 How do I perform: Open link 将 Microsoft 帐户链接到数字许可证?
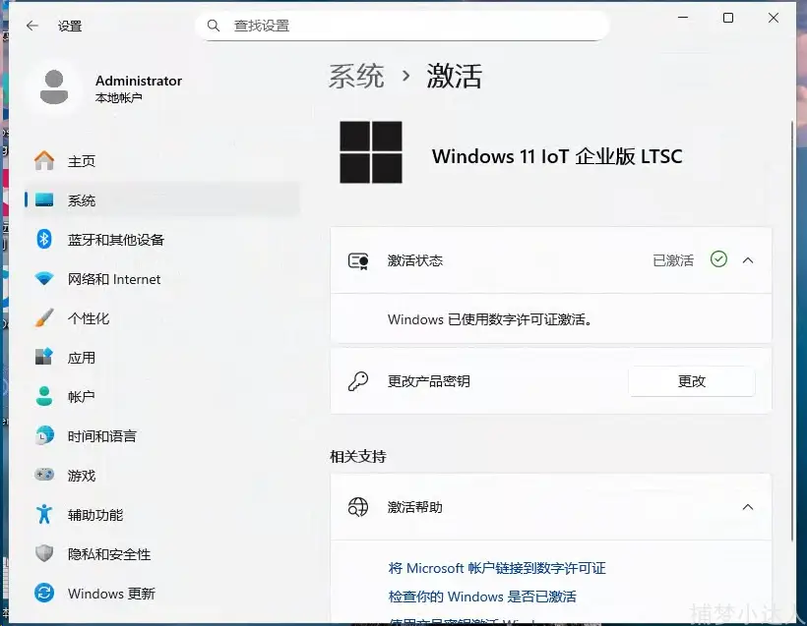coord(497,568)
